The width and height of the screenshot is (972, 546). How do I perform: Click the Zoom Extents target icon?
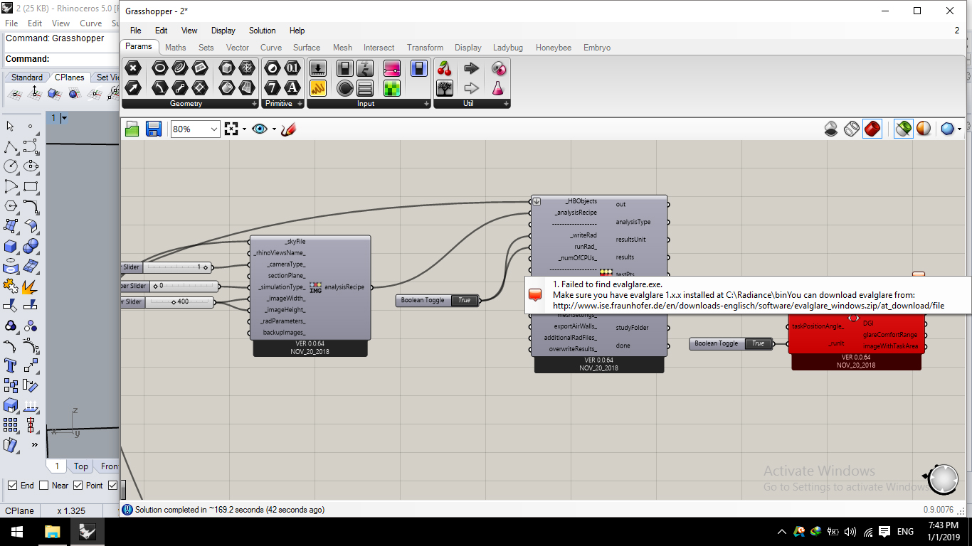pyautogui.click(x=231, y=129)
